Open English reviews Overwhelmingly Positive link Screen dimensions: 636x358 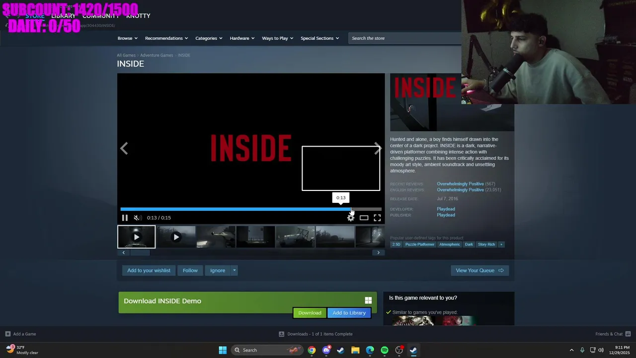[460, 190]
